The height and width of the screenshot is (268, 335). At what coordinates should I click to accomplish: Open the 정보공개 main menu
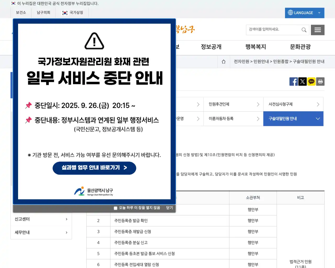pos(211,47)
